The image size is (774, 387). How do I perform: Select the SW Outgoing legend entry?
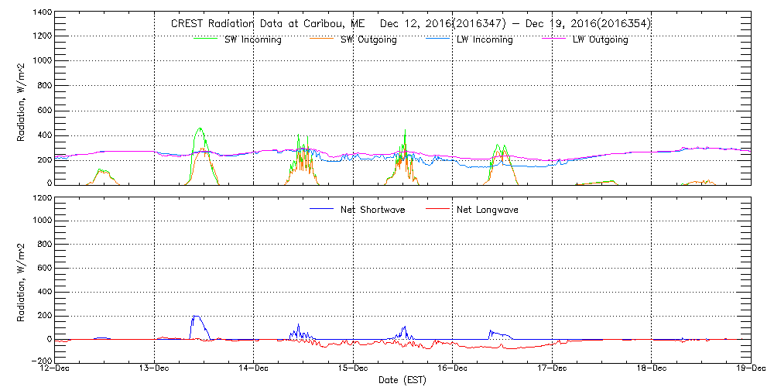[x=368, y=40]
